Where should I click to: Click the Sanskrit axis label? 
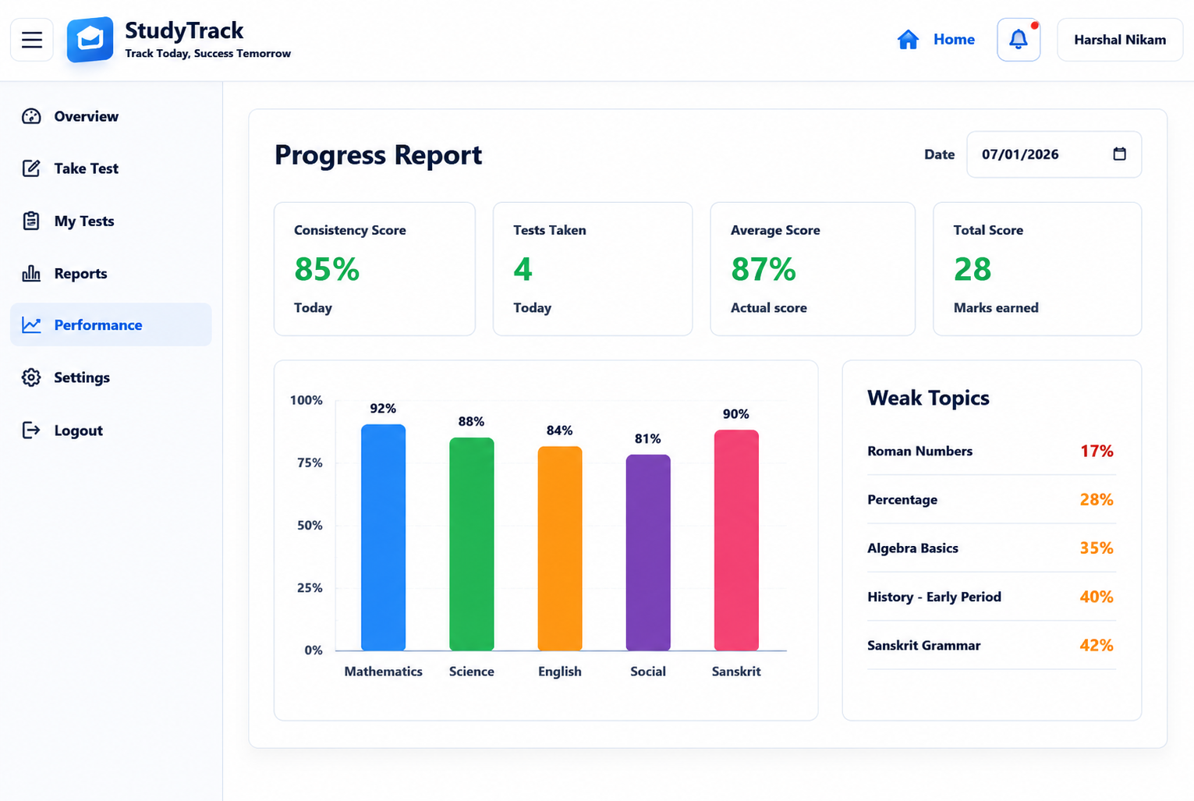click(736, 672)
